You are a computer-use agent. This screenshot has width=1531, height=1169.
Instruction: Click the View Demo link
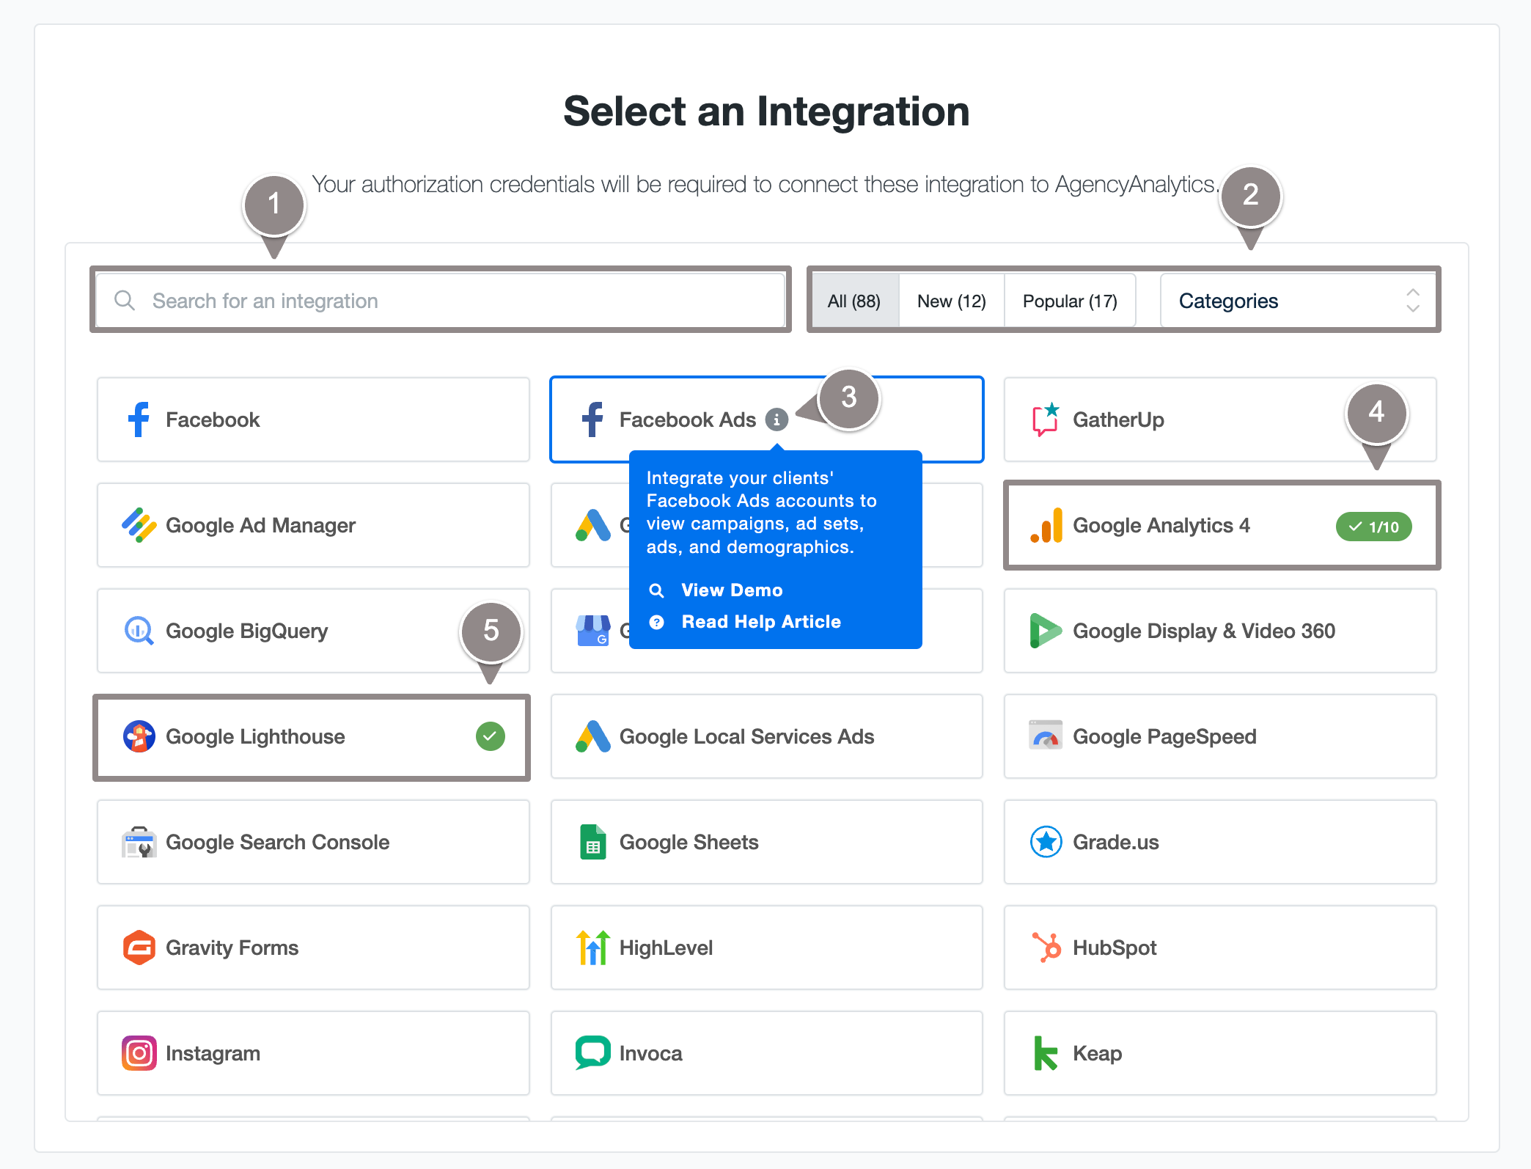(x=732, y=590)
